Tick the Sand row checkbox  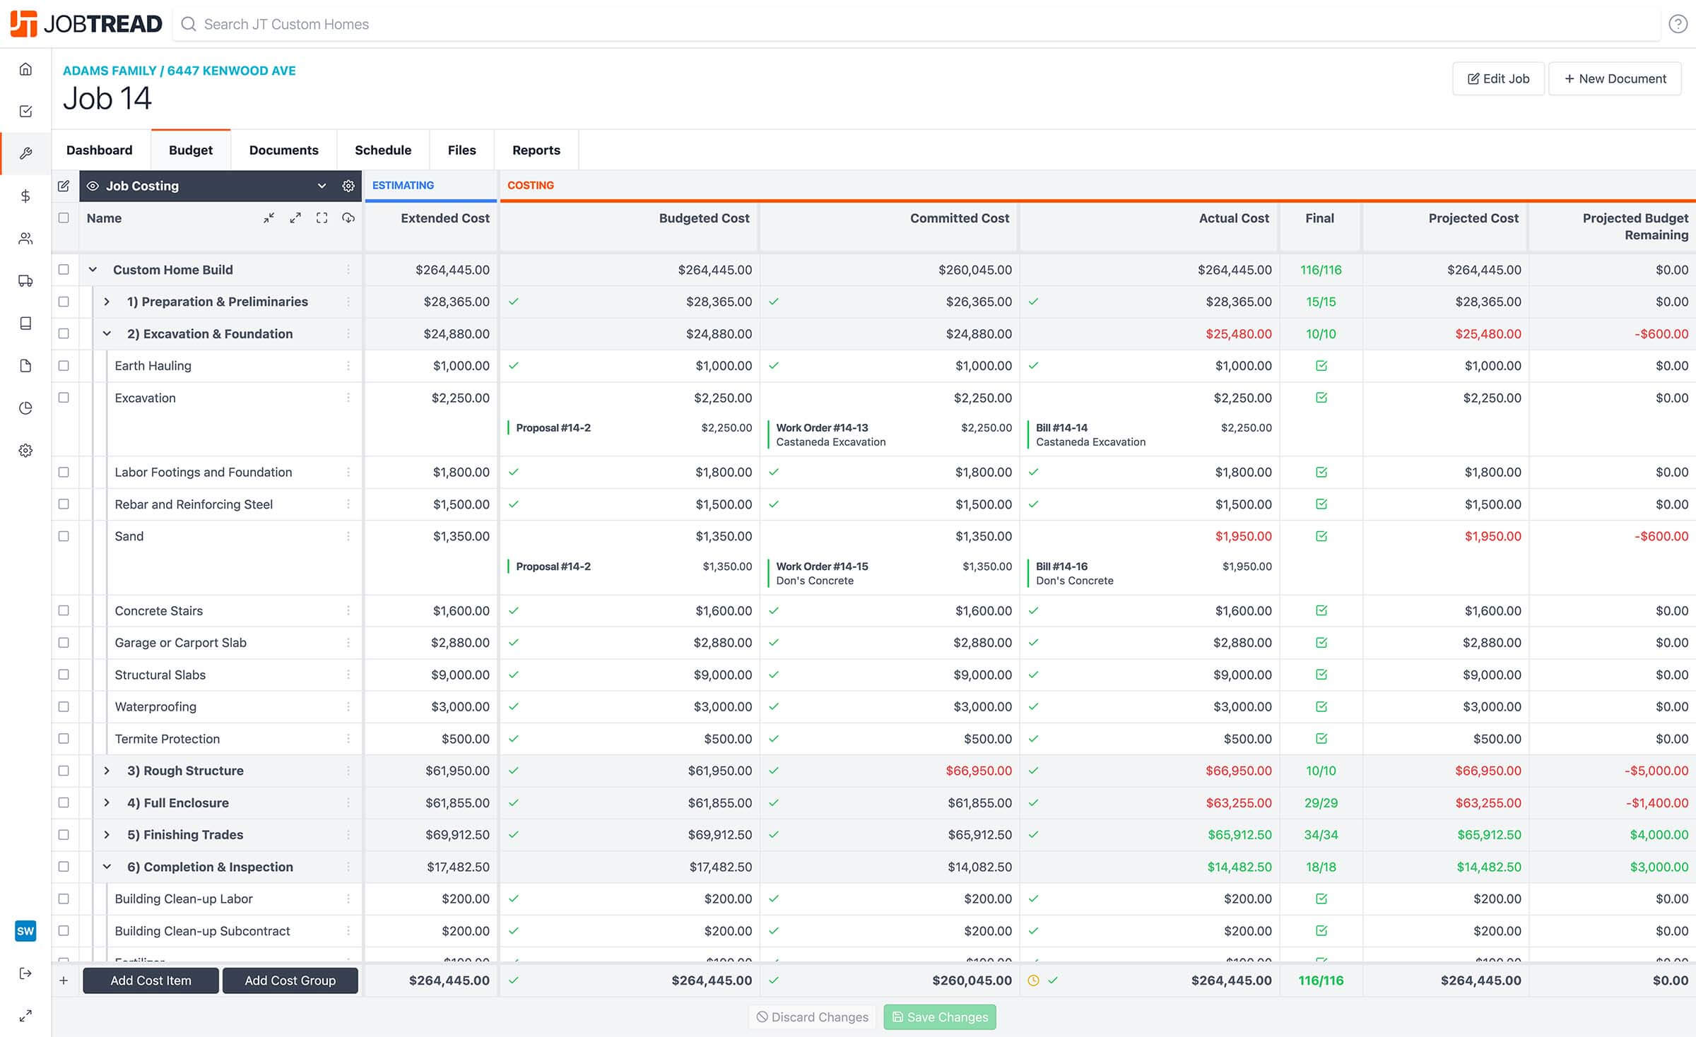(64, 536)
